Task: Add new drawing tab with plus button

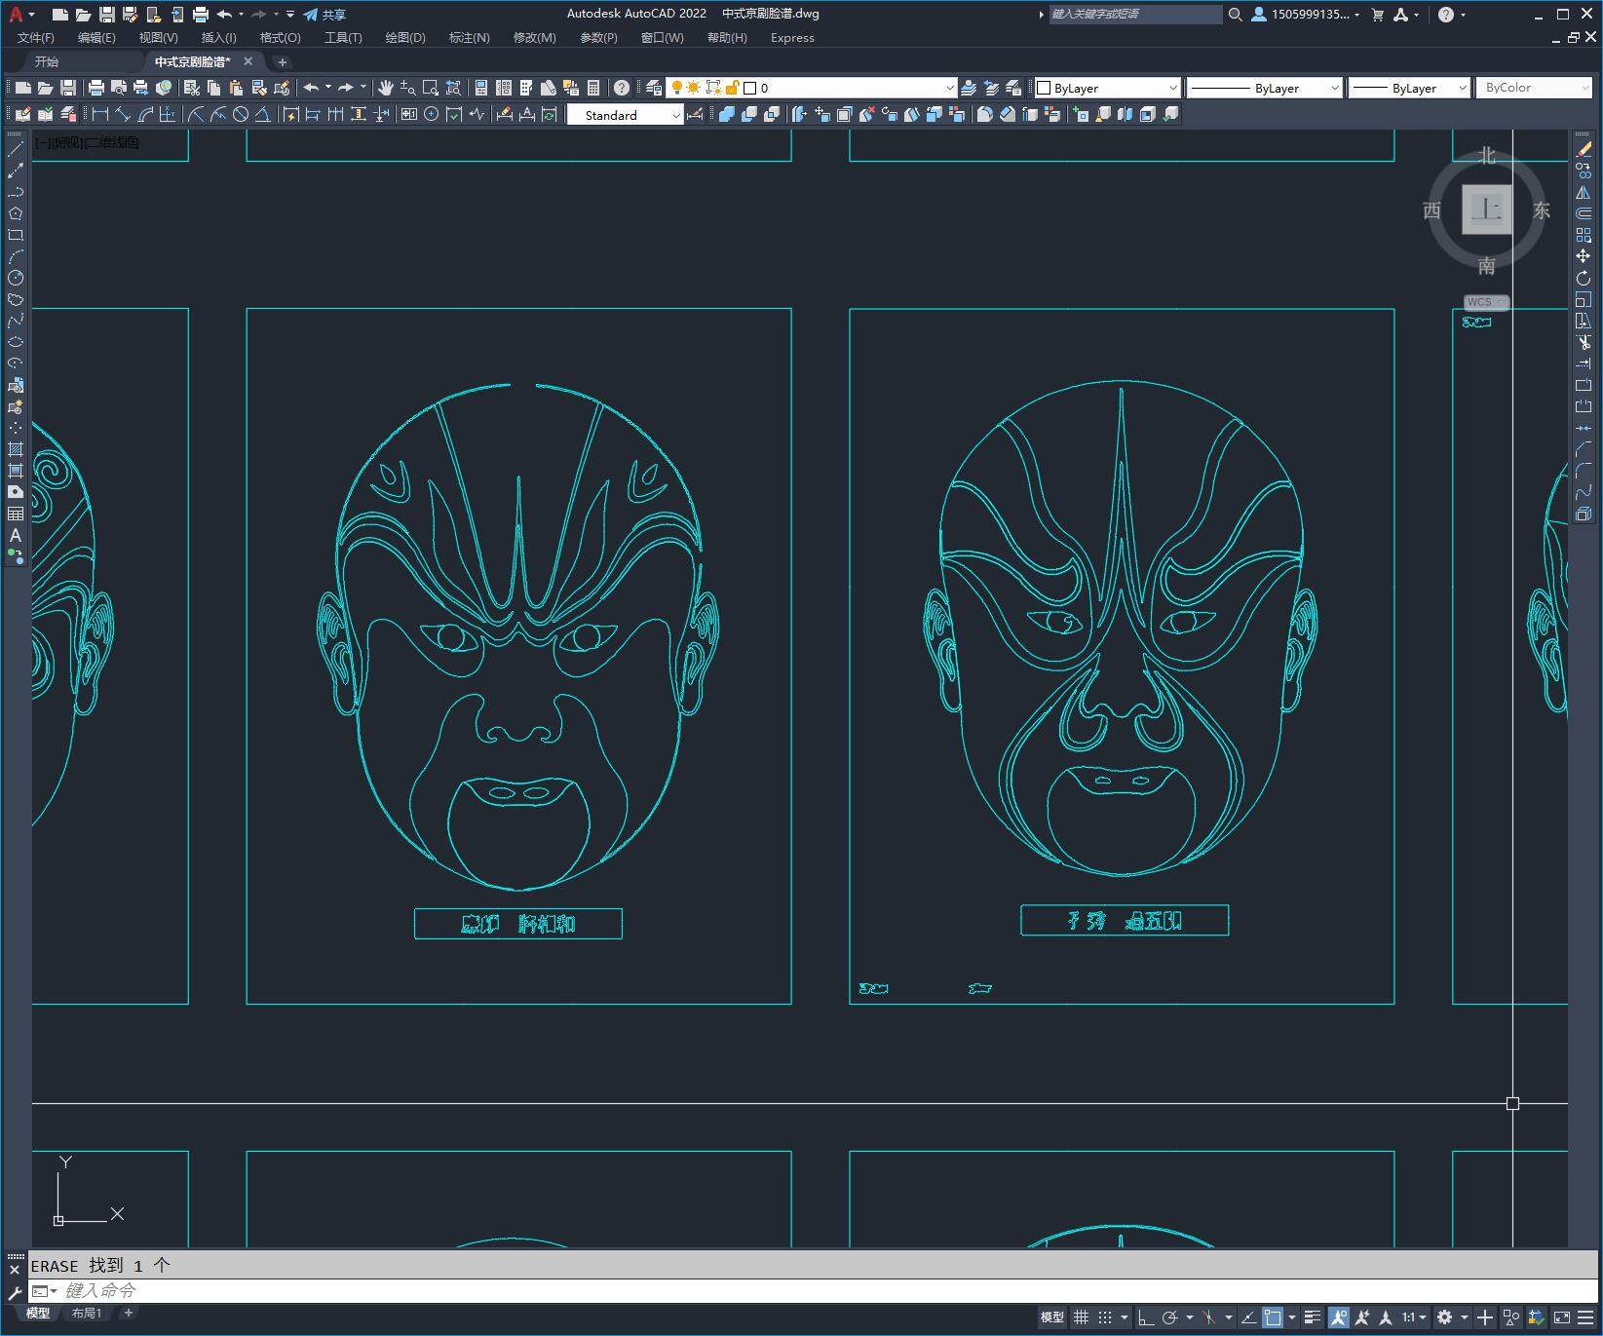Action: pyautogui.click(x=282, y=61)
